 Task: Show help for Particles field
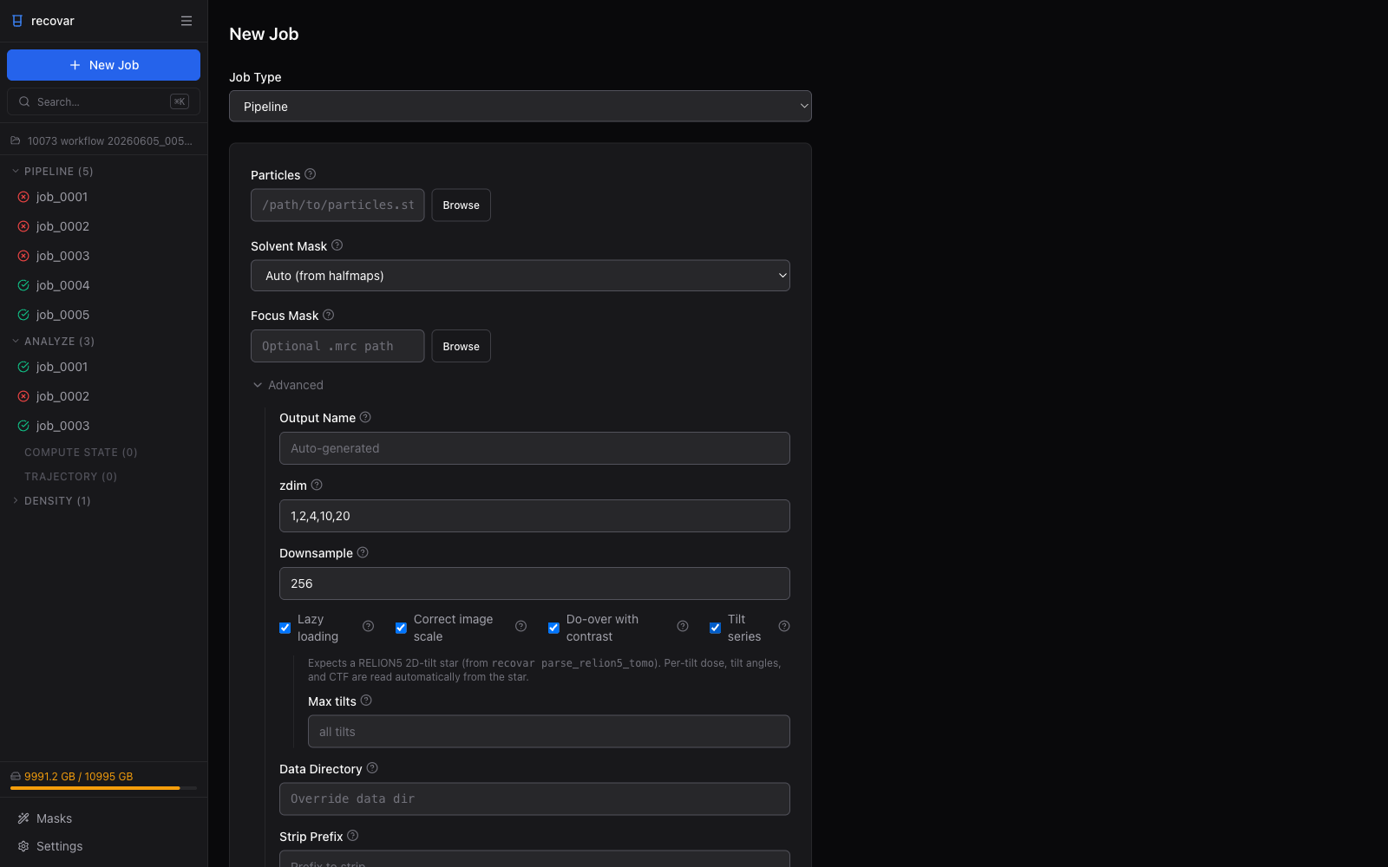coord(311,174)
